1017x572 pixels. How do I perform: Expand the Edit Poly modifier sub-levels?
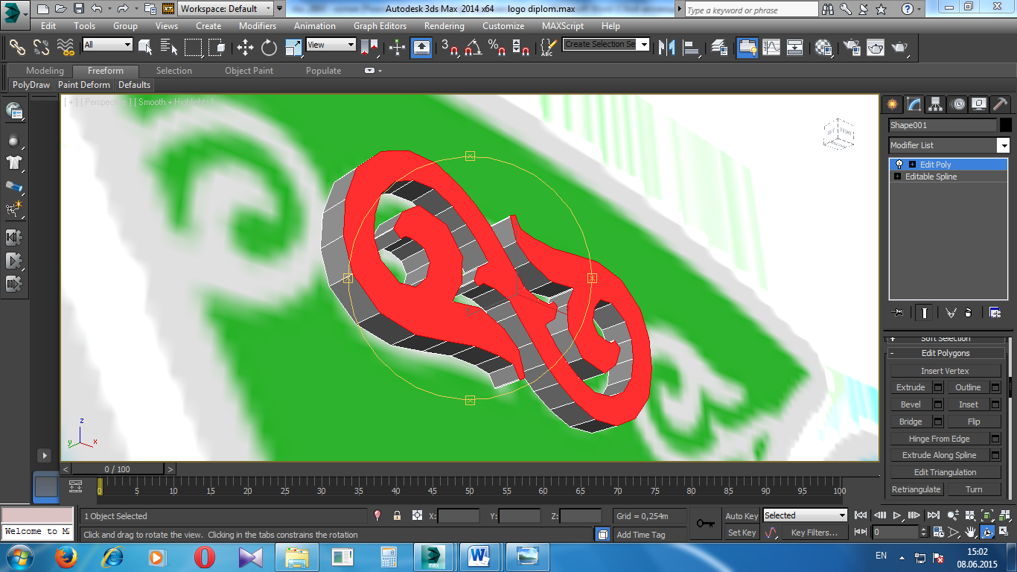pos(912,165)
